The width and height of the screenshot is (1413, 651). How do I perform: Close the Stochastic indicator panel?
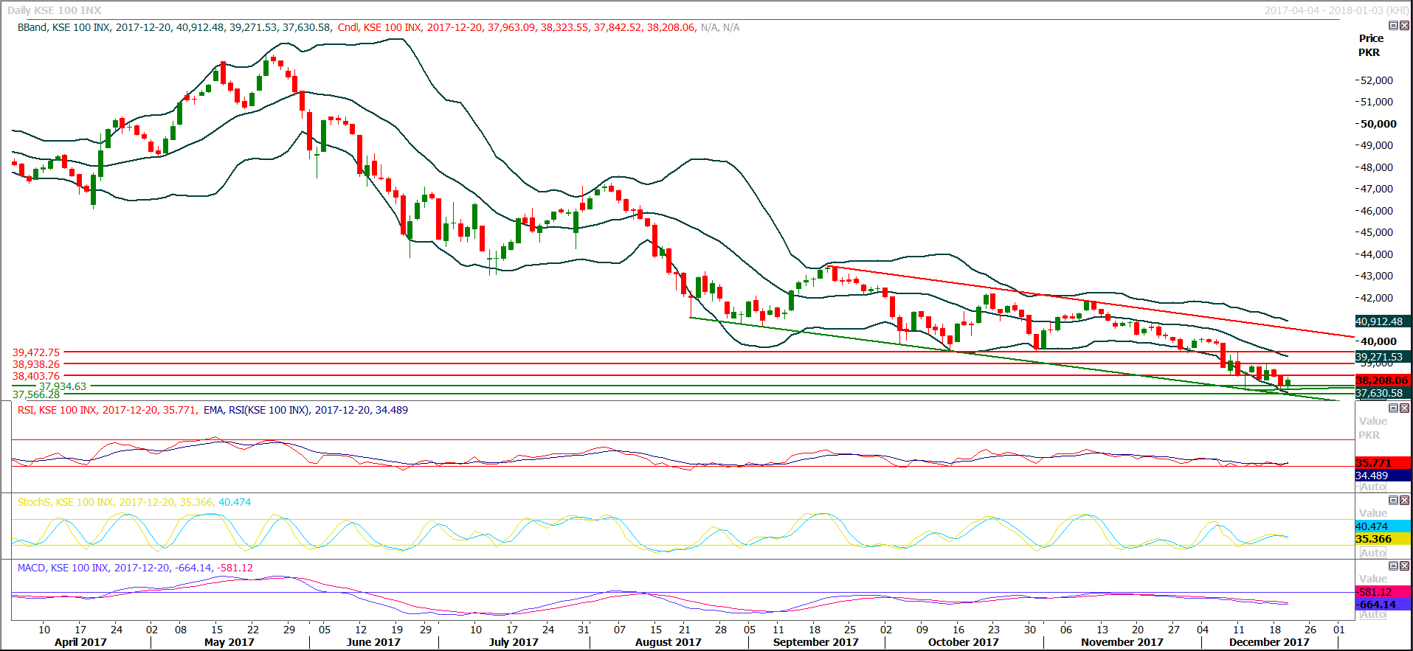[x=1404, y=500]
